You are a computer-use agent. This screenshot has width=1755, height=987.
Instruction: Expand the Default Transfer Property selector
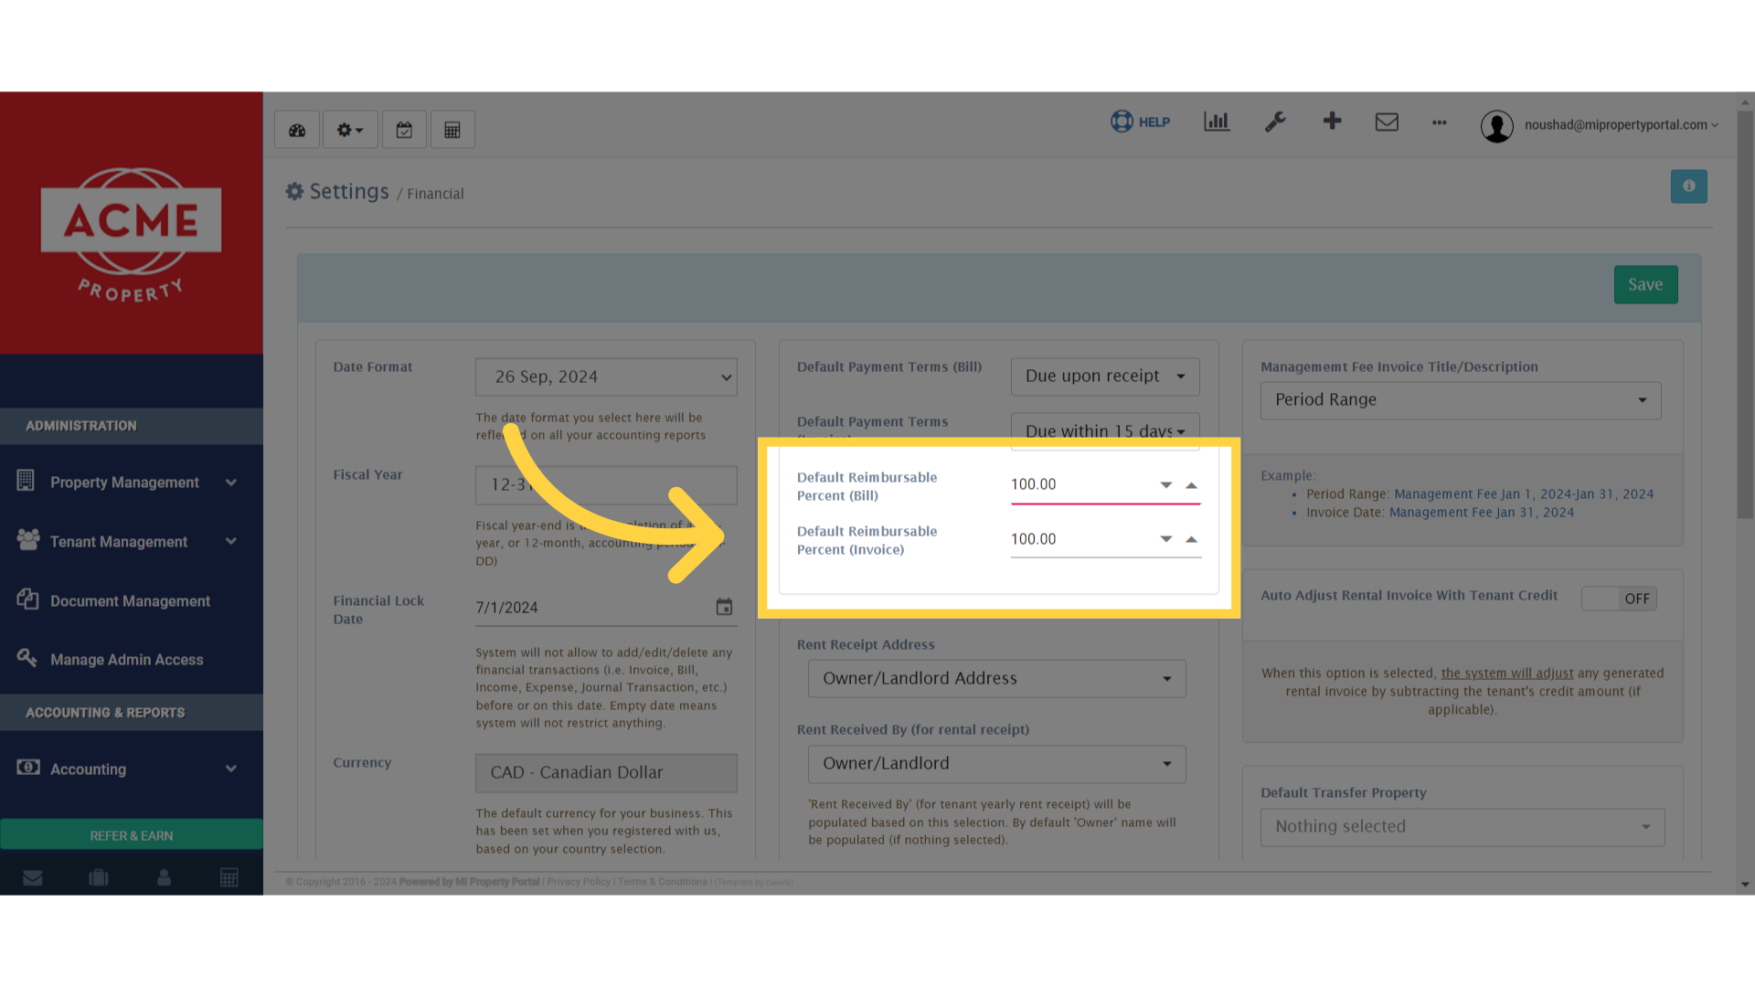click(1460, 826)
